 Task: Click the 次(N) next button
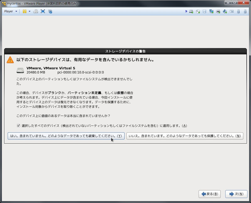click(x=236, y=194)
